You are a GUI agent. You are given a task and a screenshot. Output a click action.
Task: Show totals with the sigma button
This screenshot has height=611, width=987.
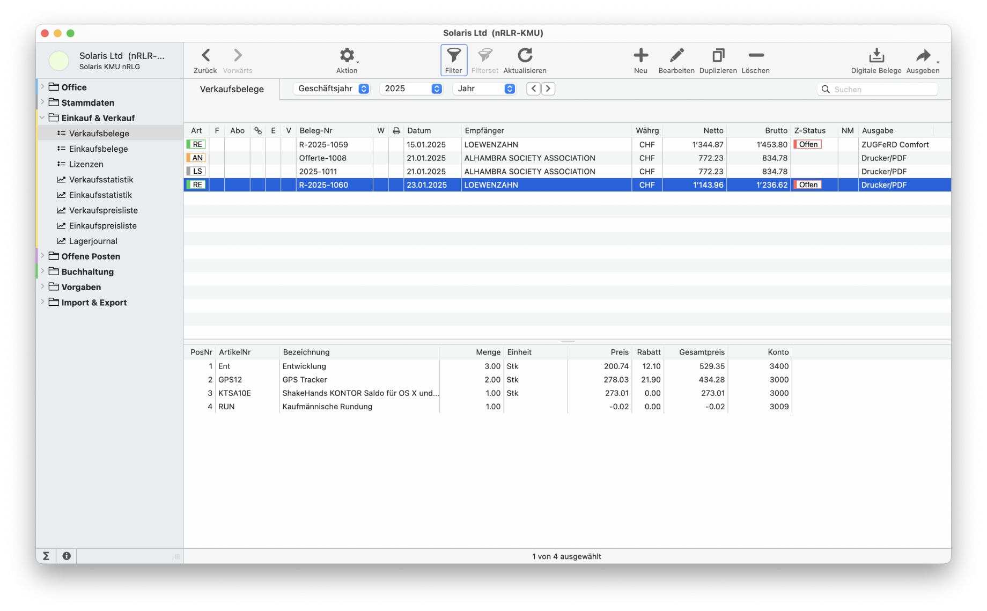click(x=46, y=556)
